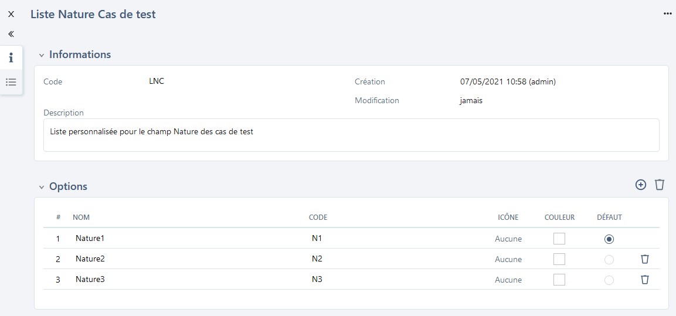This screenshot has height=316, width=676.
Task: Collapse the Informations section
Action: 42,55
